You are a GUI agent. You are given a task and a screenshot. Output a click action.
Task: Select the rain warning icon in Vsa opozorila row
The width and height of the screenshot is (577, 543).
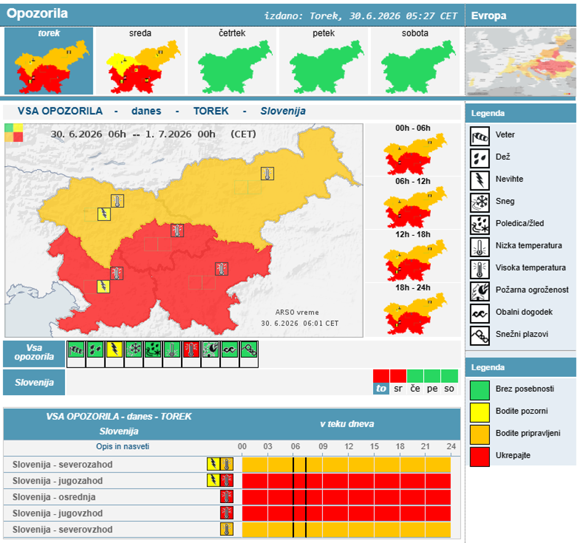click(x=95, y=350)
